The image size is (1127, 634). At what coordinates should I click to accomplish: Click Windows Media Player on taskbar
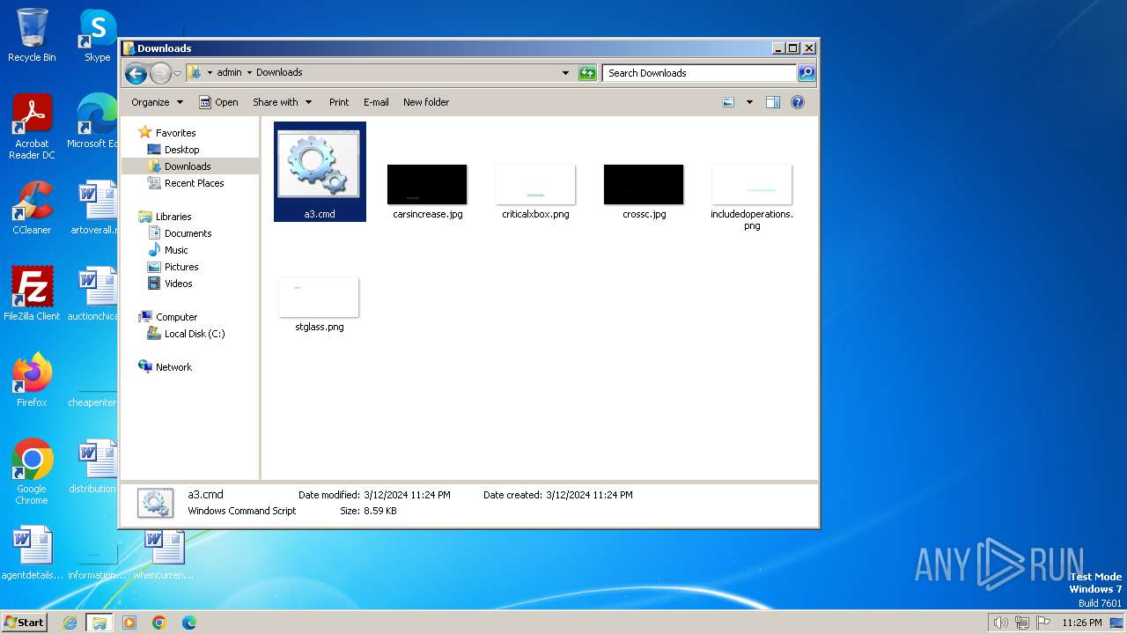pos(129,623)
